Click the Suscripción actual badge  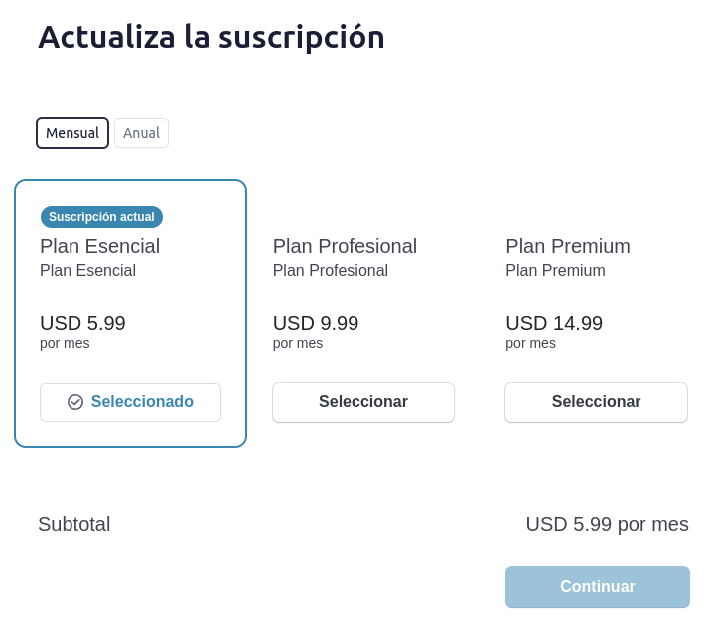[101, 217]
